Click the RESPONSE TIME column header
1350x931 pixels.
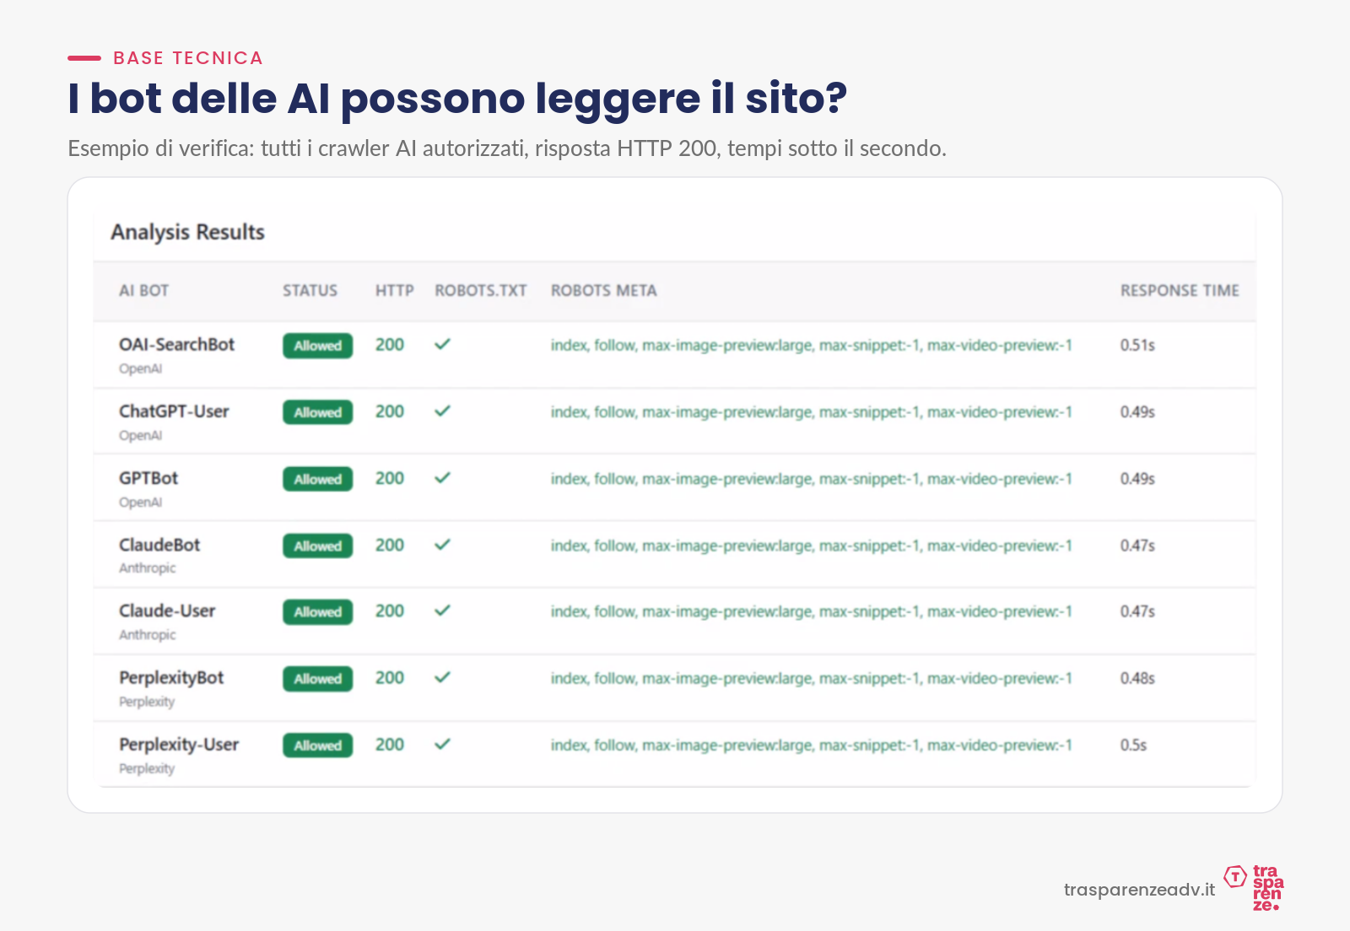tap(1180, 290)
